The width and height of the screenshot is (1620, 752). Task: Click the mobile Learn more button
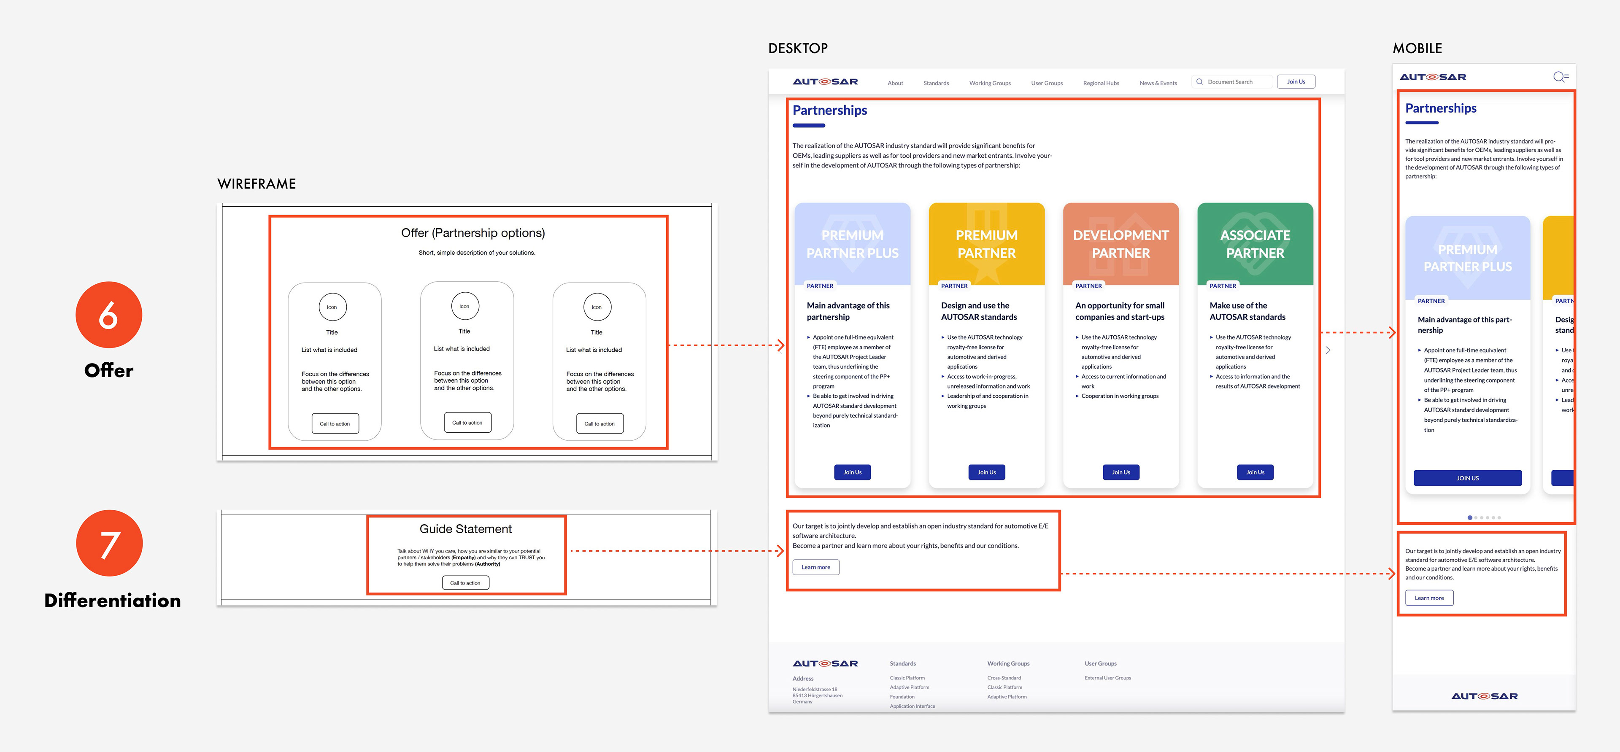(1429, 598)
